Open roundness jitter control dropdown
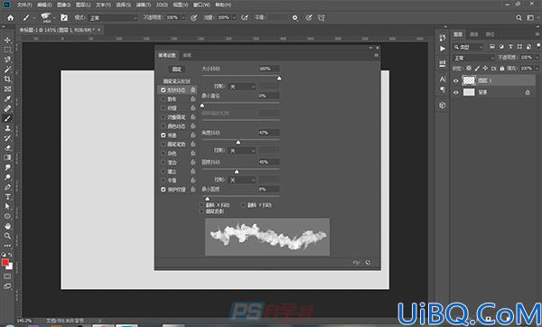542x327 pixels. [x=242, y=180]
